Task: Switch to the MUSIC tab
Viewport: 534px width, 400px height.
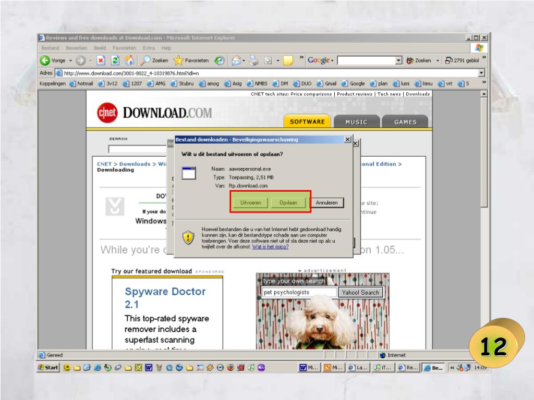Action: [357, 122]
